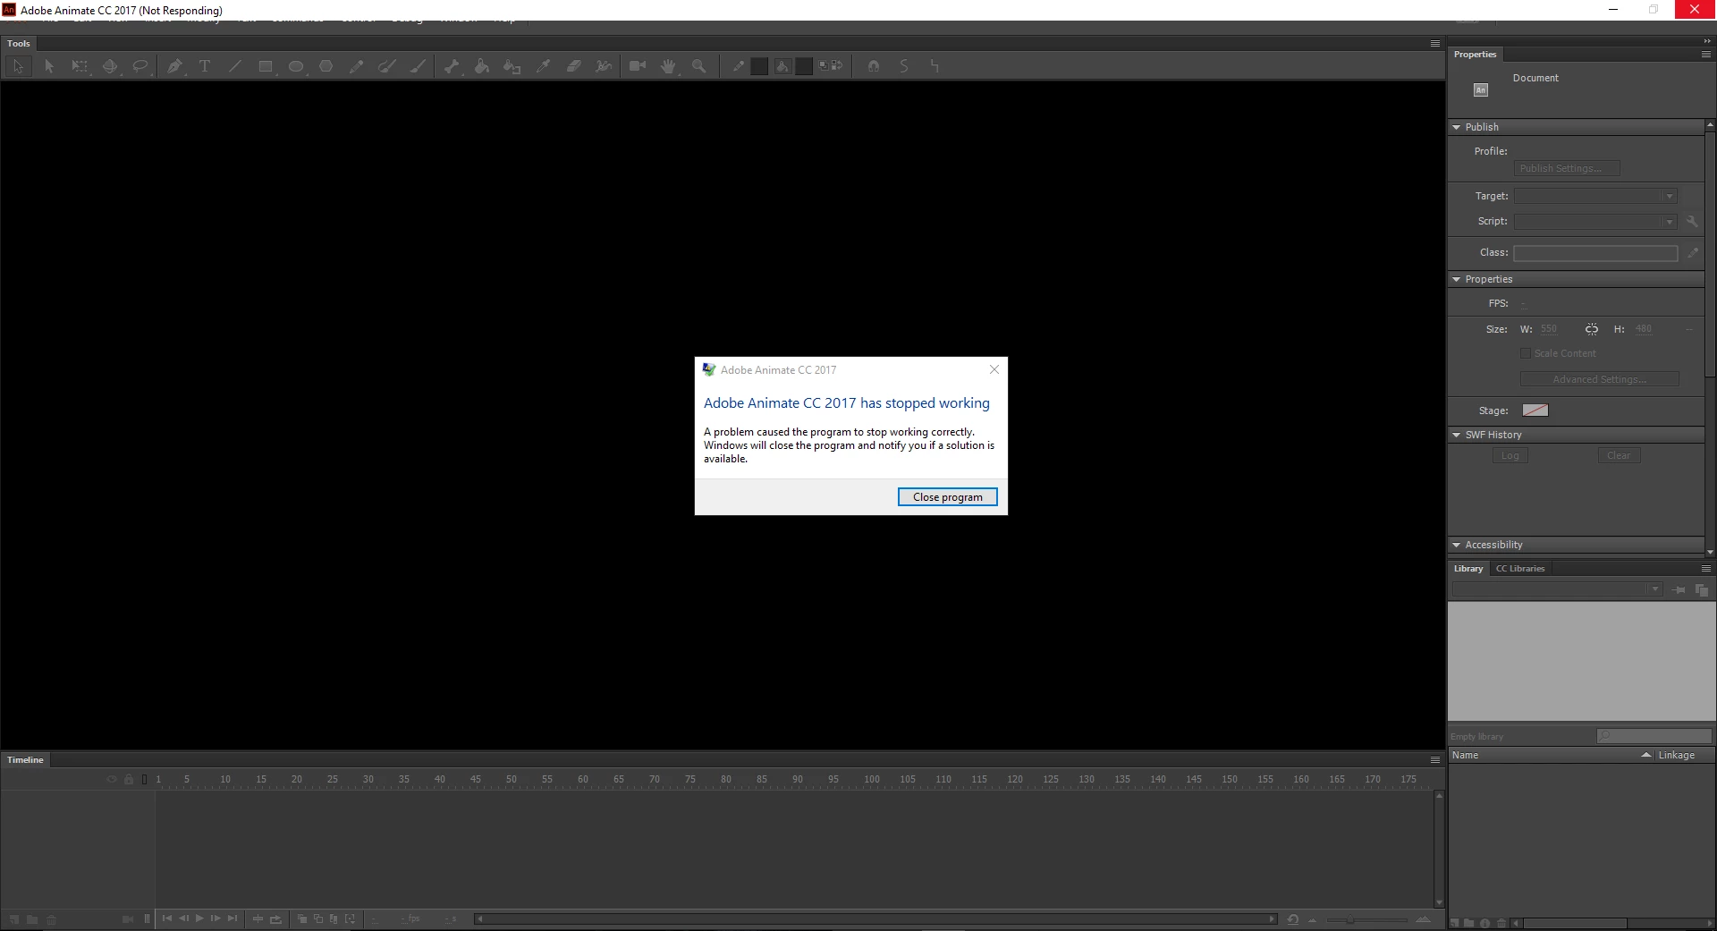Select the Free Transform tool
This screenshot has width=1717, height=931.
(x=80, y=66)
